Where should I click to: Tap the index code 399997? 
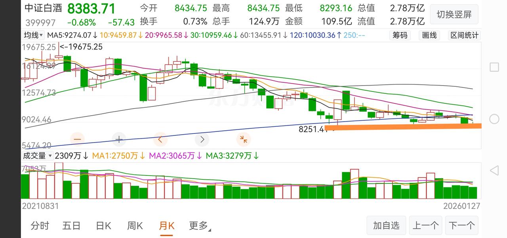click(x=40, y=22)
